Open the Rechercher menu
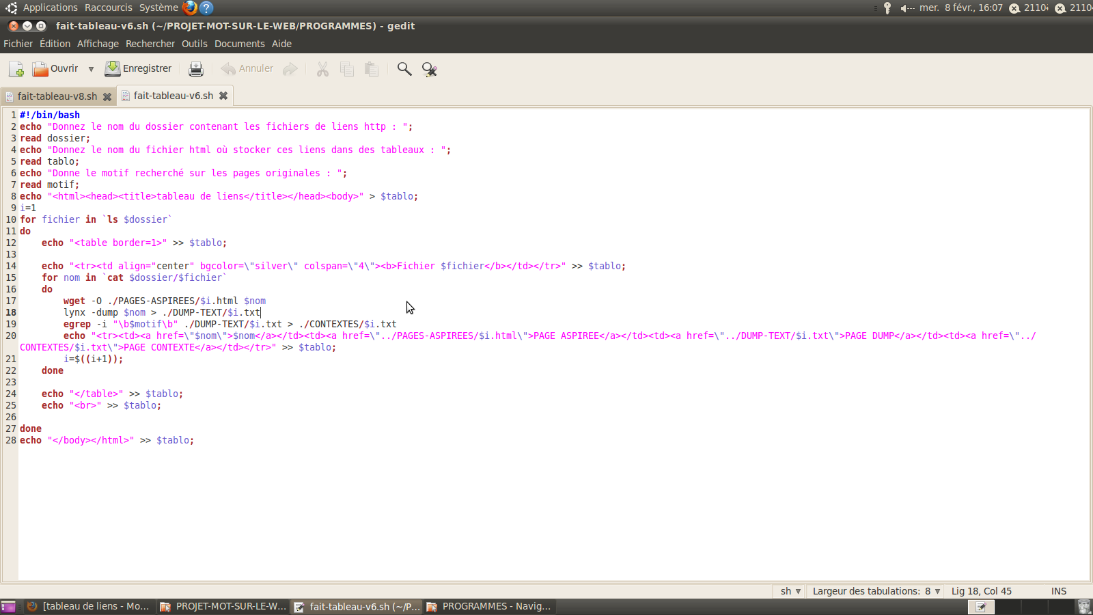Screen dimensions: 1093x615 coord(150,44)
